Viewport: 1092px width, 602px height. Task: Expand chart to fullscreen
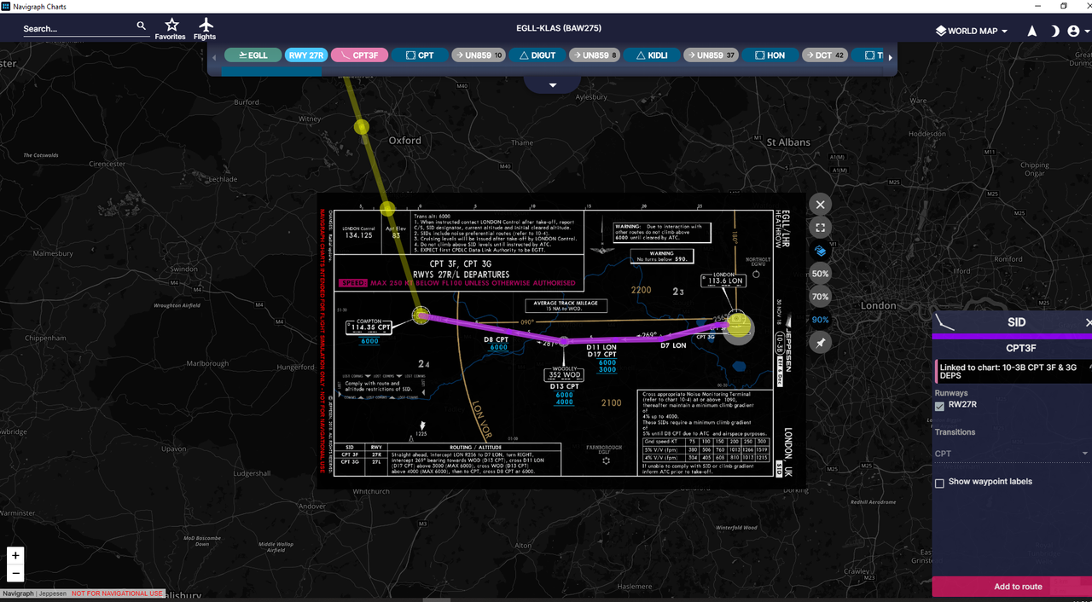[x=820, y=228]
